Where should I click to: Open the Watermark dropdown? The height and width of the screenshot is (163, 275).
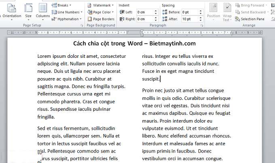pyautogui.click(x=100, y=5)
